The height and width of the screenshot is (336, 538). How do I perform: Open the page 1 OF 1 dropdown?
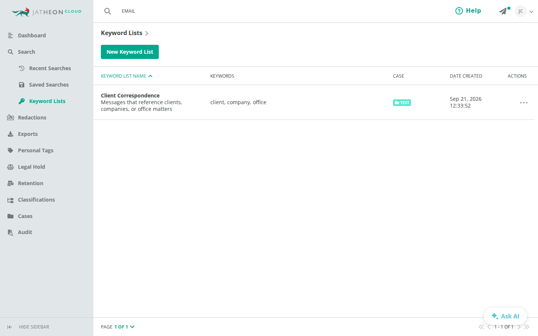click(x=124, y=327)
